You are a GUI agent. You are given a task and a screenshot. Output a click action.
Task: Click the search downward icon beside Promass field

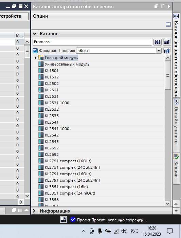[157, 42]
